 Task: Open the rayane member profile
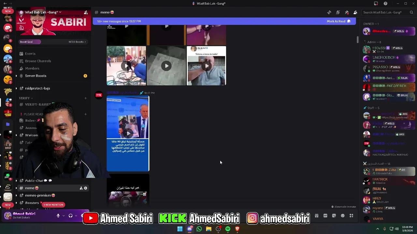coord(389,210)
